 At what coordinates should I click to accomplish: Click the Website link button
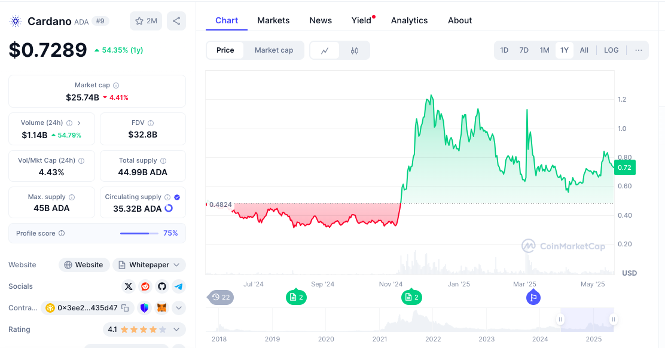click(84, 265)
